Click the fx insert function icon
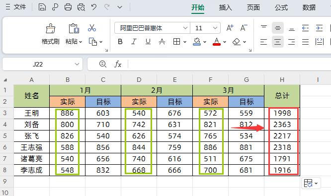331x196 pixels. click(118, 64)
